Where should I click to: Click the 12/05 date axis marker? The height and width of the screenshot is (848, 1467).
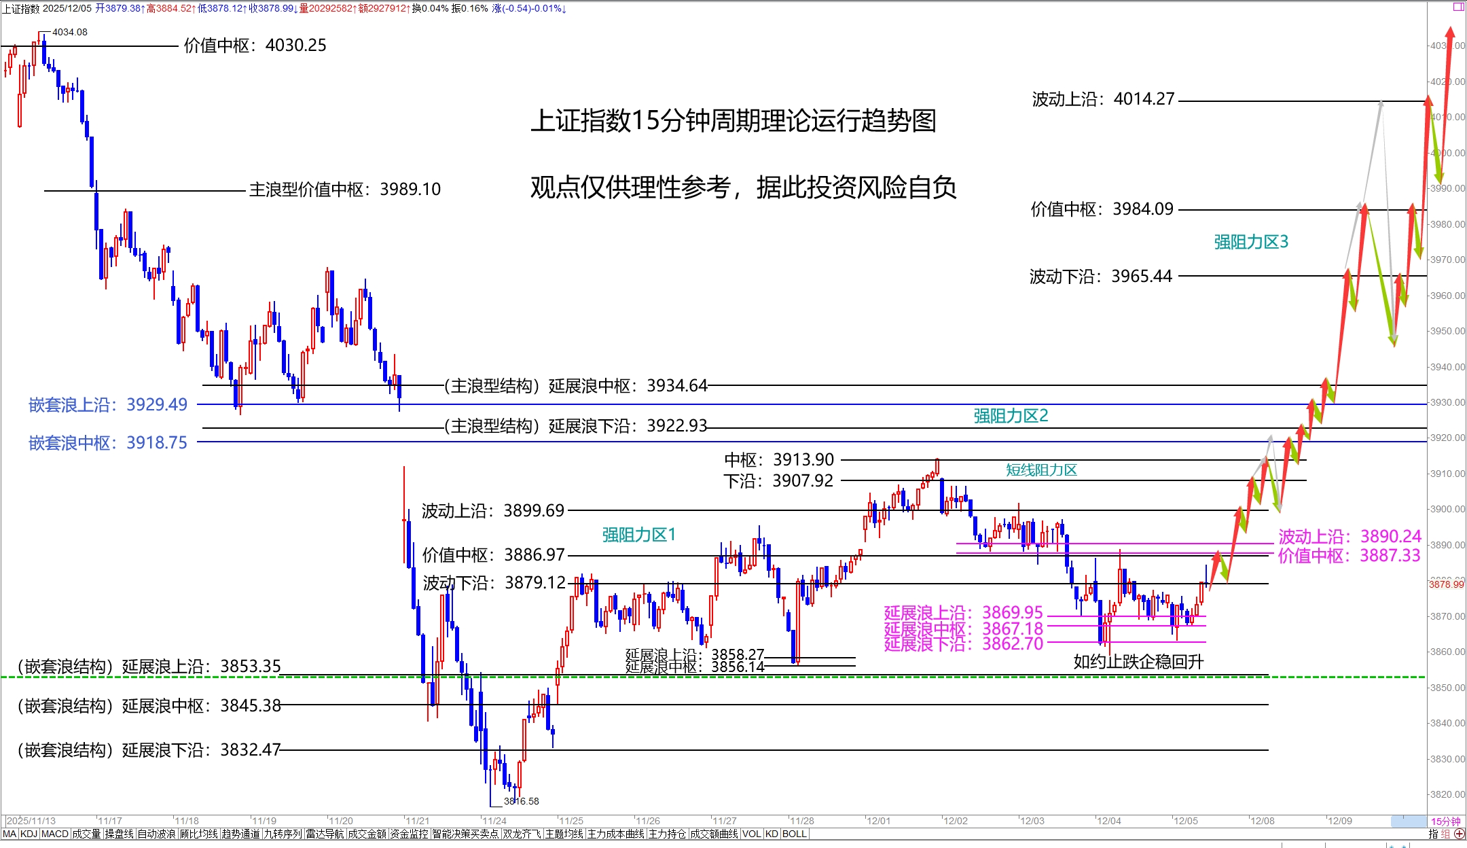(1185, 821)
